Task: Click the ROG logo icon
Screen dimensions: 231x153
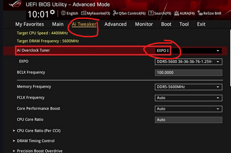Action: click(15, 4)
